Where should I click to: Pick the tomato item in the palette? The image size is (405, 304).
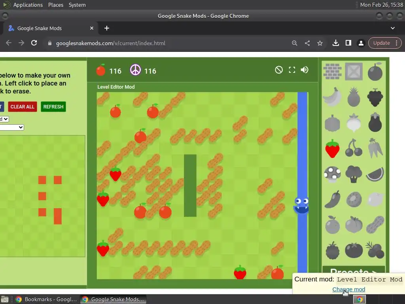click(354, 251)
